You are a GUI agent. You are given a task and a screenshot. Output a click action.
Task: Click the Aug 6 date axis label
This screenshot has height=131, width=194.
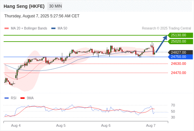pos(106,125)
